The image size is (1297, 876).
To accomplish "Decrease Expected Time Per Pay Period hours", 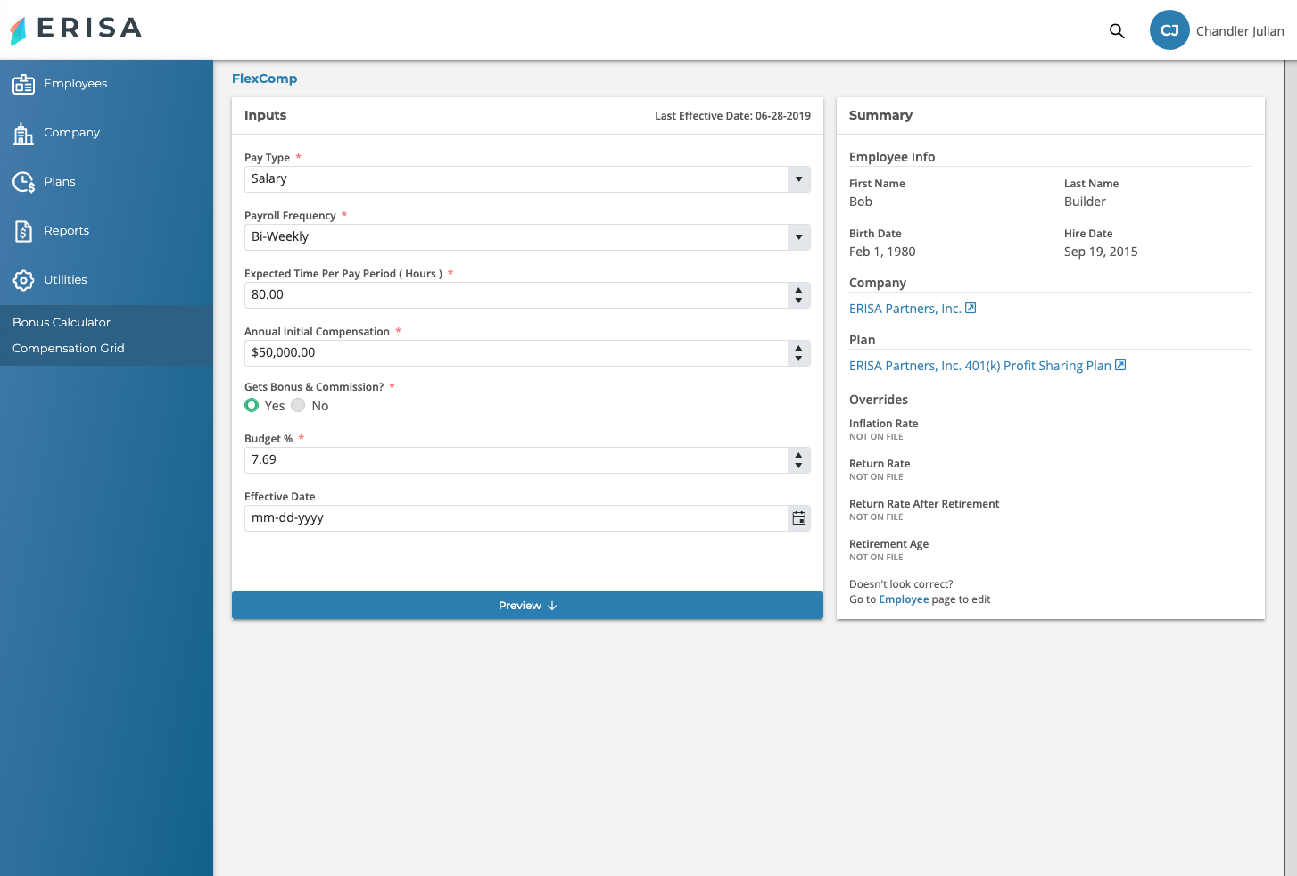I will 799,301.
